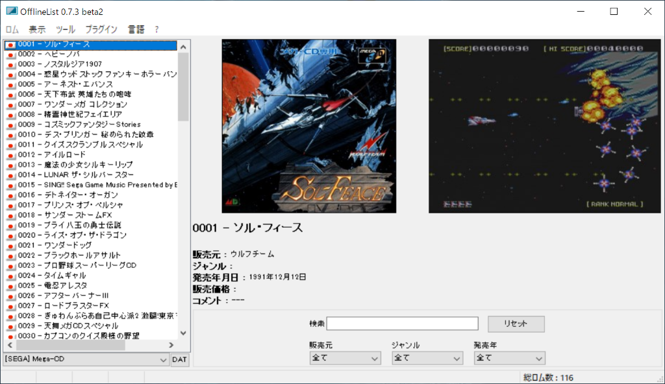This screenshot has height=384, width=665.
Task: Click the red icon beside 0001 ソル・フィース
Action: pos(10,45)
